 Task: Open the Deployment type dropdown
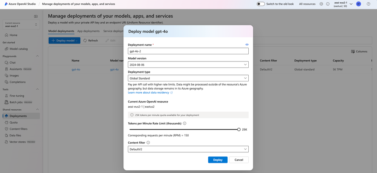coord(188,78)
